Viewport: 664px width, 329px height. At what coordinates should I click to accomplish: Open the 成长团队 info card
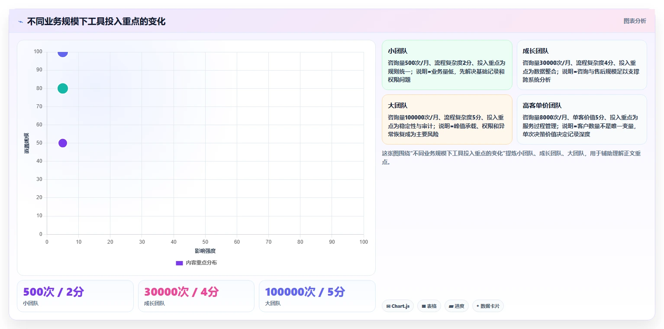click(582, 65)
